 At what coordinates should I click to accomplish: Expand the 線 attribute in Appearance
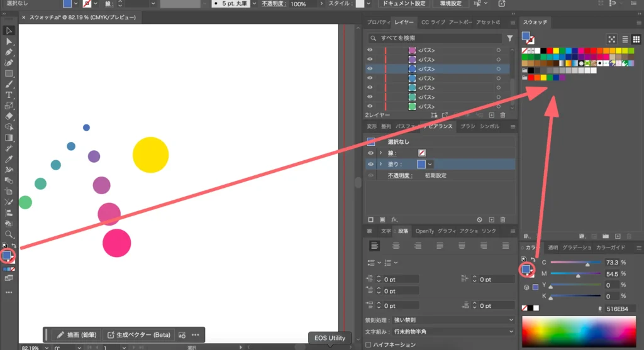pos(380,153)
